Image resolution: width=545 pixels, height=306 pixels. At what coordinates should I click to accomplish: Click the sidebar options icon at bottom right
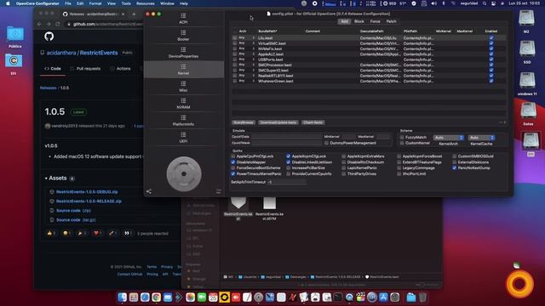218,191
